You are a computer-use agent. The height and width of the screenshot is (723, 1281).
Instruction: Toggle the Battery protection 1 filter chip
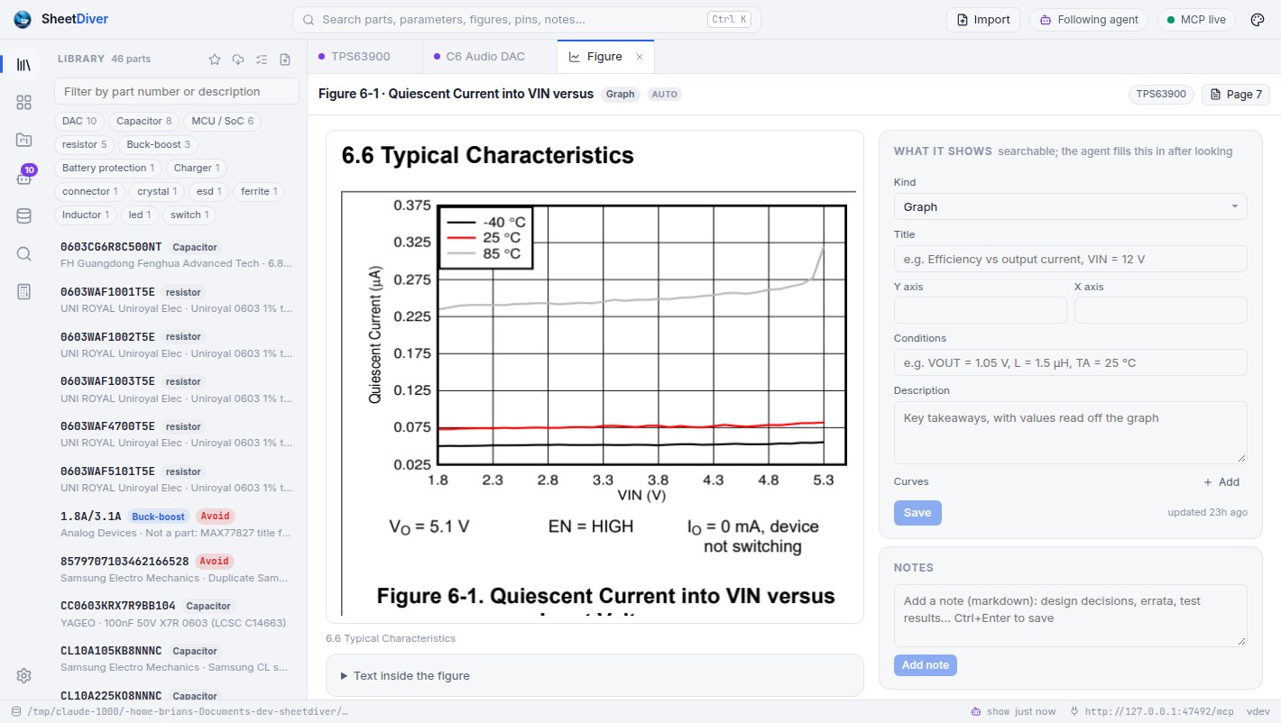click(x=108, y=168)
